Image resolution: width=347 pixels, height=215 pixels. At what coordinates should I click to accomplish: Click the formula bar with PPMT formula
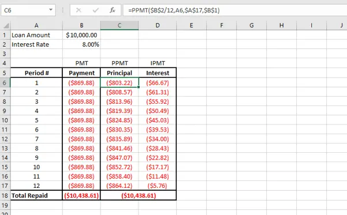pyautogui.click(x=234, y=10)
